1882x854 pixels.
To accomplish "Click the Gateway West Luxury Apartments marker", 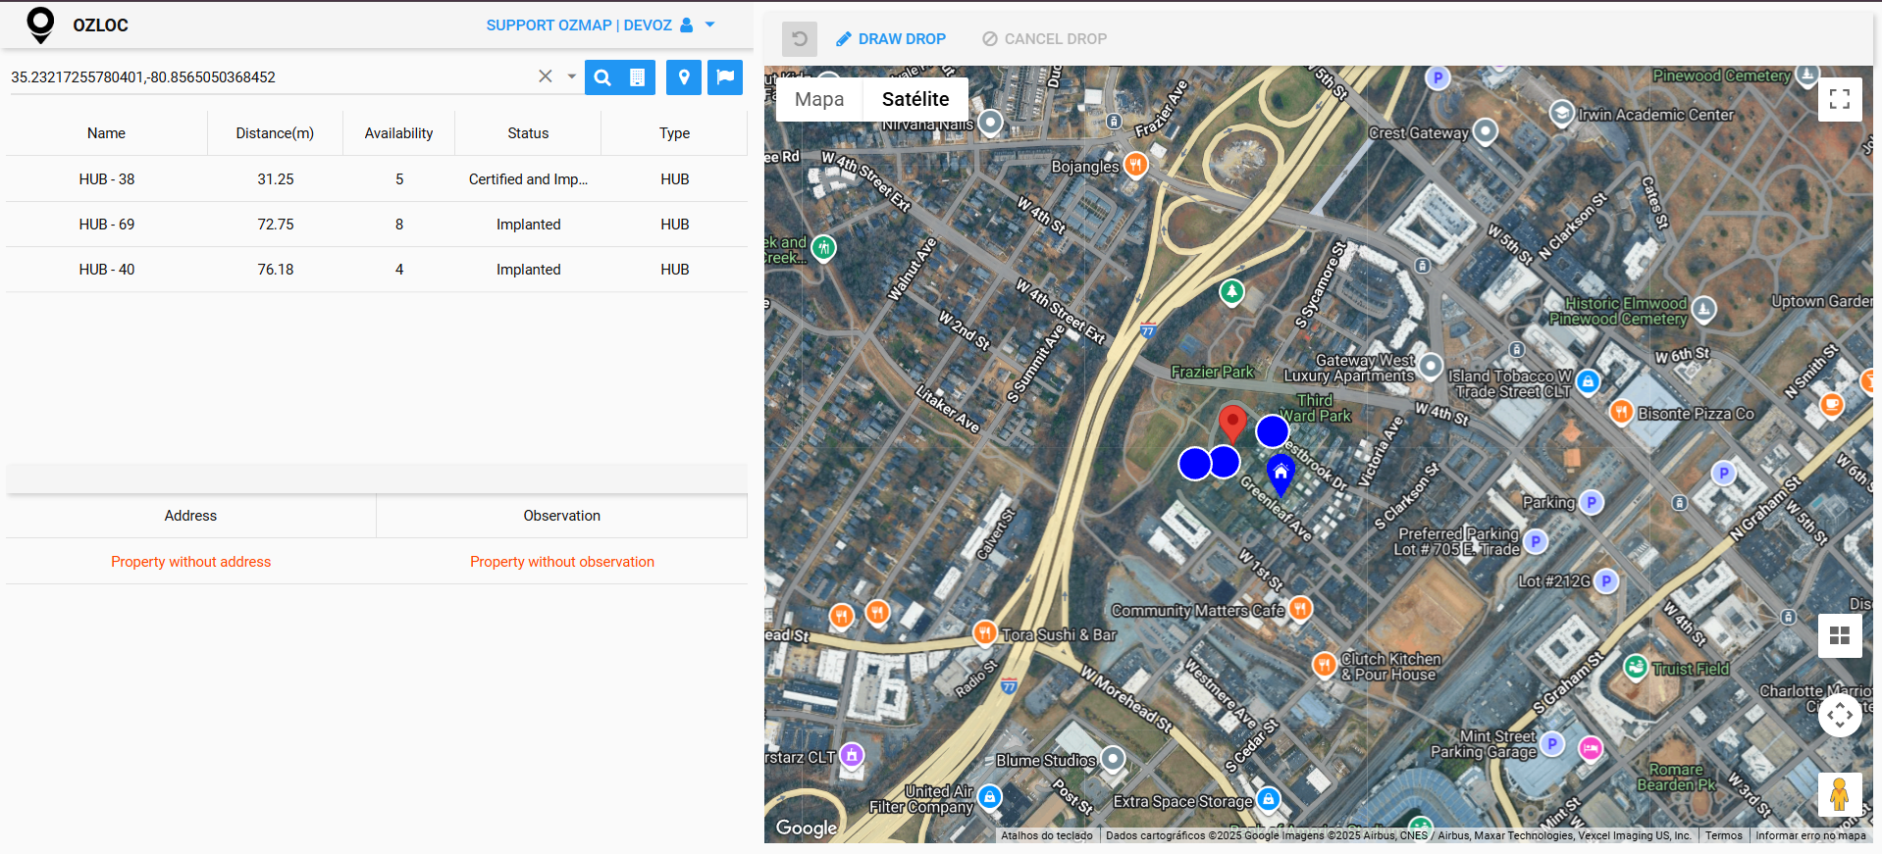I will tap(1431, 367).
